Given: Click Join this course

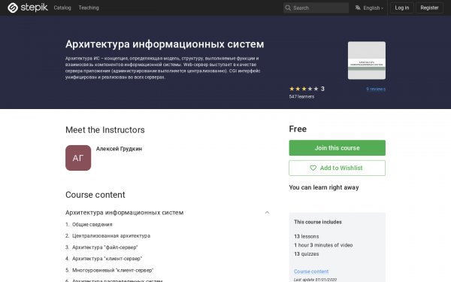Looking at the screenshot, I should point(337,148).
